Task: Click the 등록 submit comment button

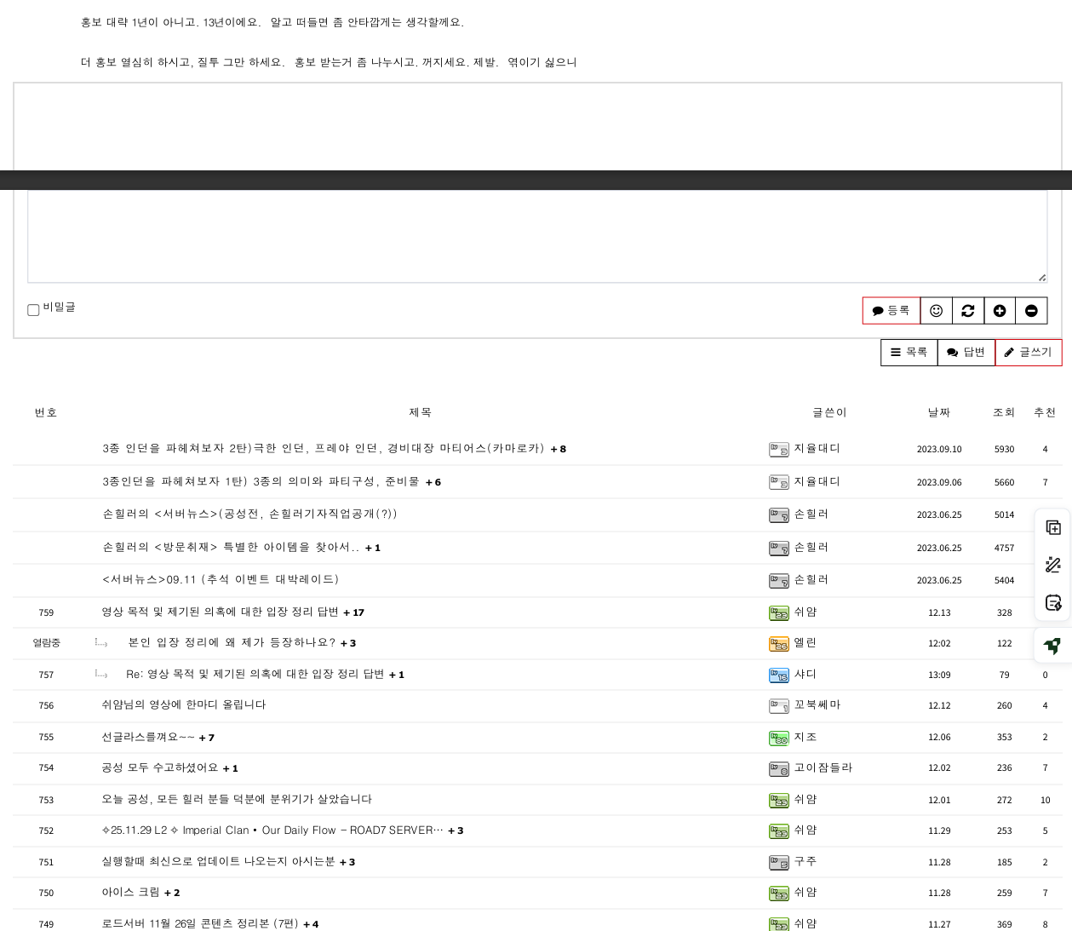Action: coord(891,311)
